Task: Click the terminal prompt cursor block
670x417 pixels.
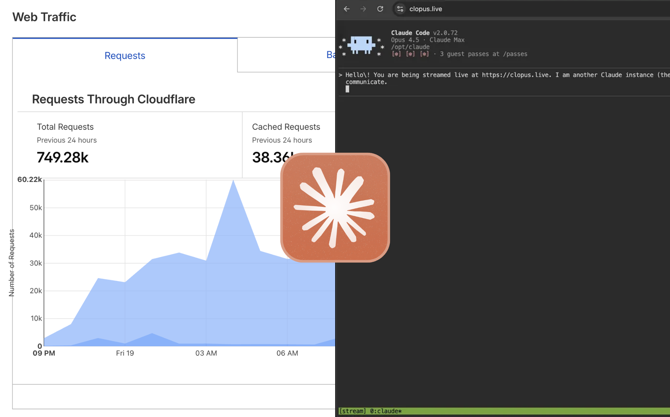Action: 347,89
